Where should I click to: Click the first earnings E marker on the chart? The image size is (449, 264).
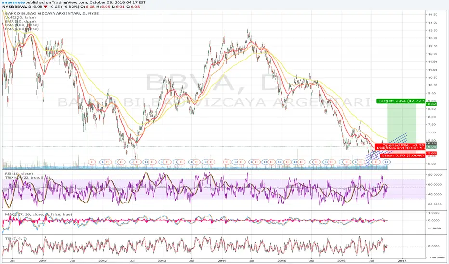coord(92,162)
